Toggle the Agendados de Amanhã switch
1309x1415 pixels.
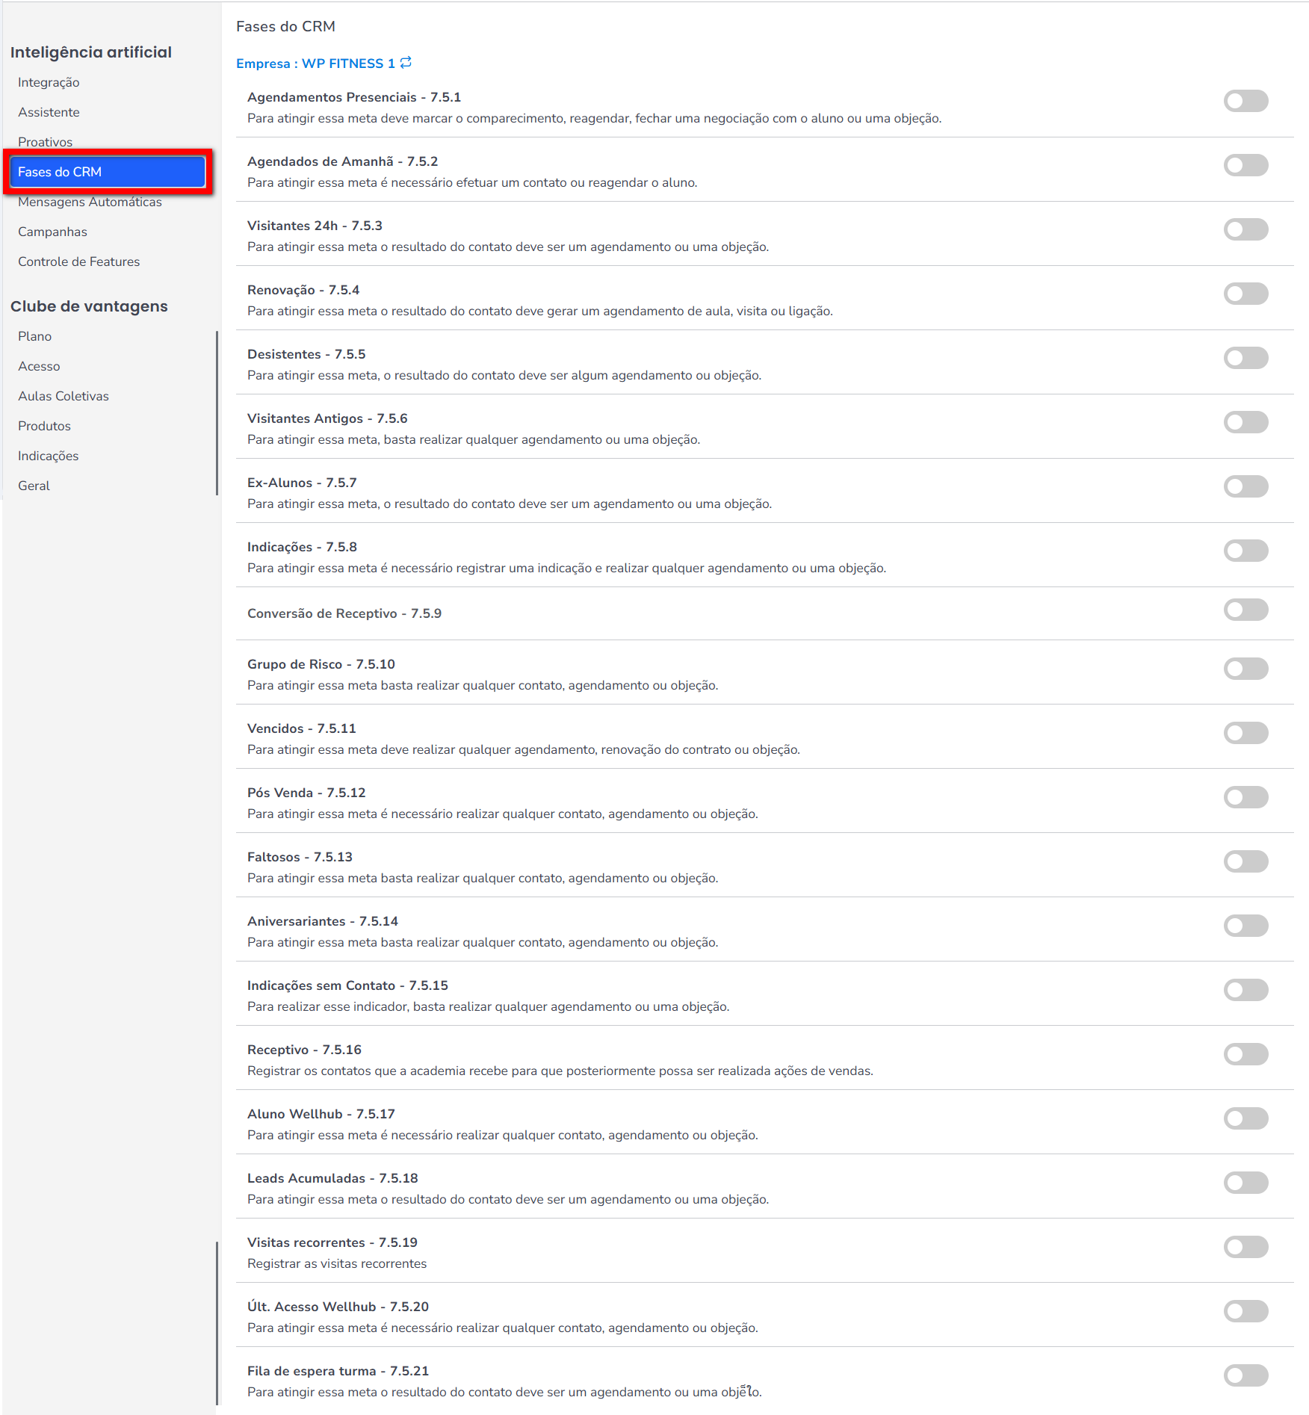coord(1245,165)
